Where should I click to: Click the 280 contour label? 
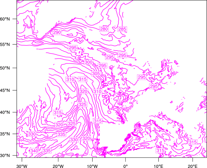(104, 29)
